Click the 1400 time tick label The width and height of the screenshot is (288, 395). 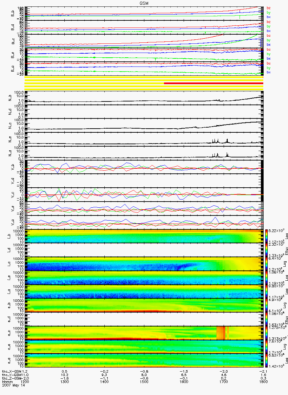pyautogui.click(x=104, y=382)
